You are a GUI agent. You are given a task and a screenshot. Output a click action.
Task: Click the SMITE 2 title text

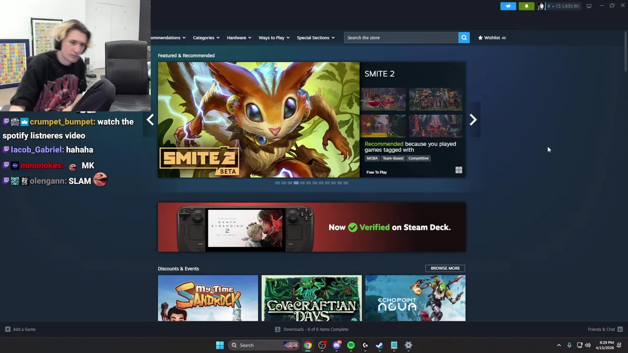(x=379, y=74)
